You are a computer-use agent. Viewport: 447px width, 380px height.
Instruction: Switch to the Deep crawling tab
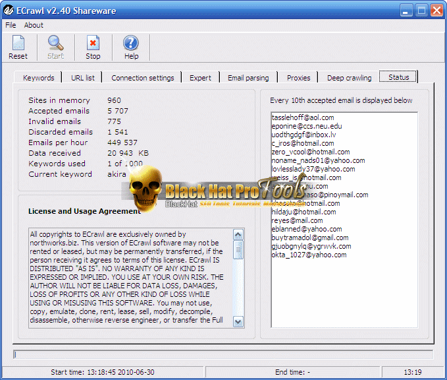[349, 78]
